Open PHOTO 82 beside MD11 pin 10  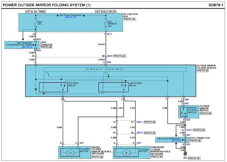[199, 130]
